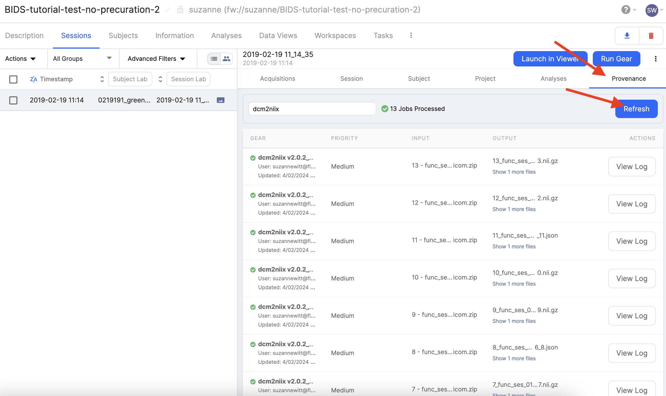View Log for job 9 func_ses

pos(632,316)
